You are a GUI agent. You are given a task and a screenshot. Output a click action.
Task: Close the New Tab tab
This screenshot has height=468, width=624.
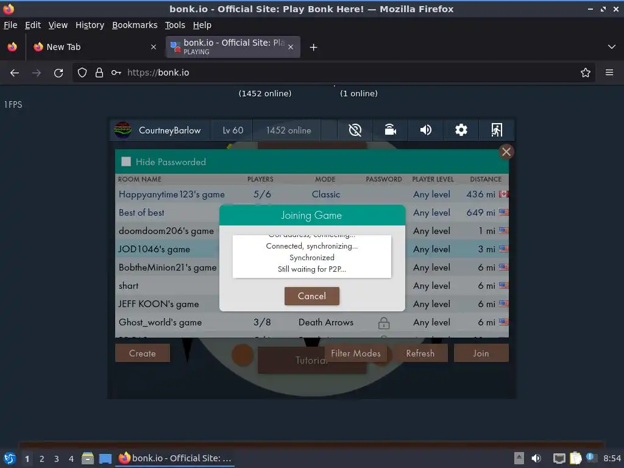click(x=154, y=47)
